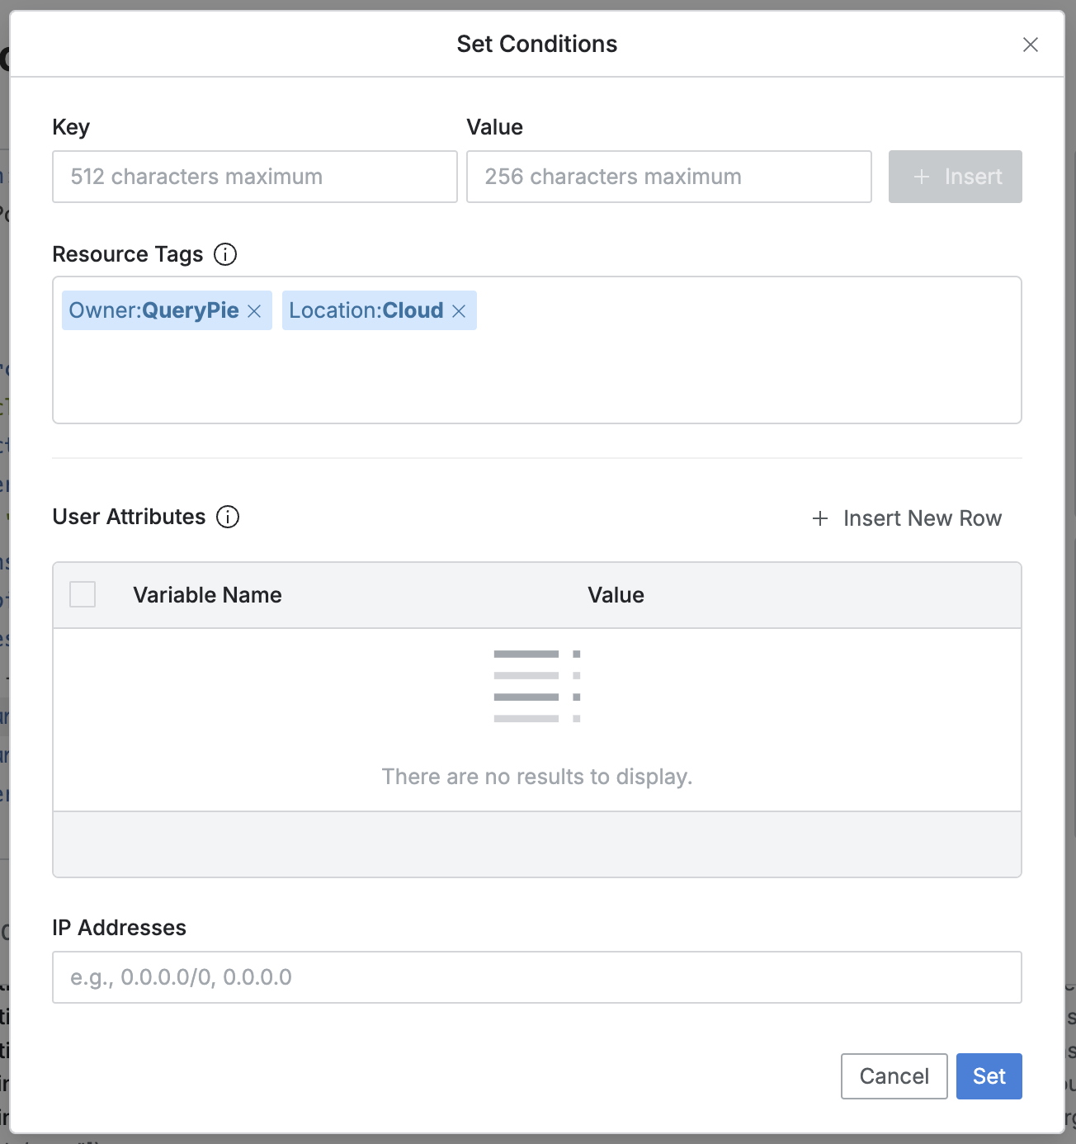Toggle the select-all checkbox in table header
This screenshot has width=1076, height=1144.
pyautogui.click(x=83, y=594)
